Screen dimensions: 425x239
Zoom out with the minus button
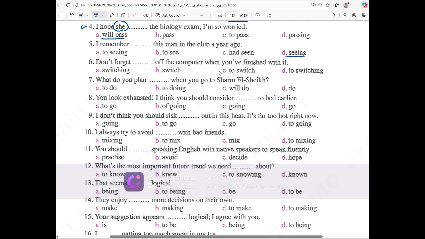point(202,15)
